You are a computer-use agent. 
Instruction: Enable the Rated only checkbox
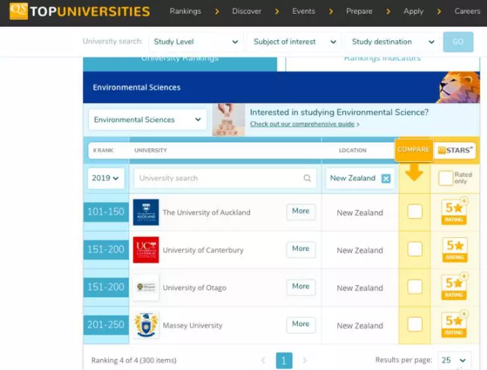point(445,178)
